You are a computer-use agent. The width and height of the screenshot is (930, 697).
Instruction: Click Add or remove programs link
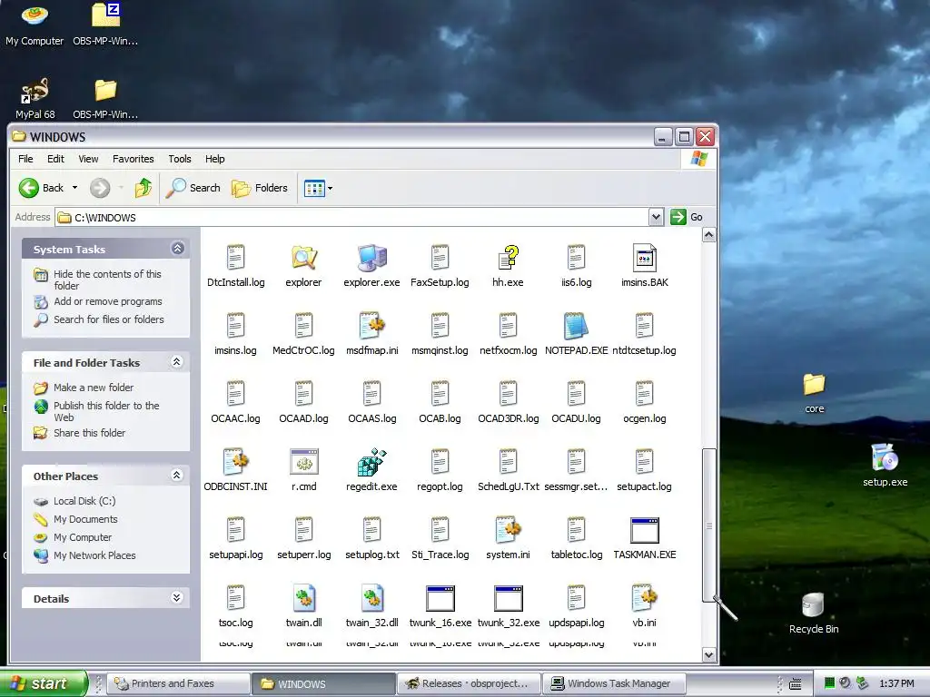(x=108, y=301)
